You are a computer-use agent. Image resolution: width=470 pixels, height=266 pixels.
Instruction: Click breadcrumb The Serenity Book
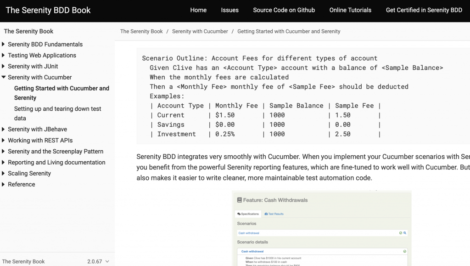pos(141,32)
